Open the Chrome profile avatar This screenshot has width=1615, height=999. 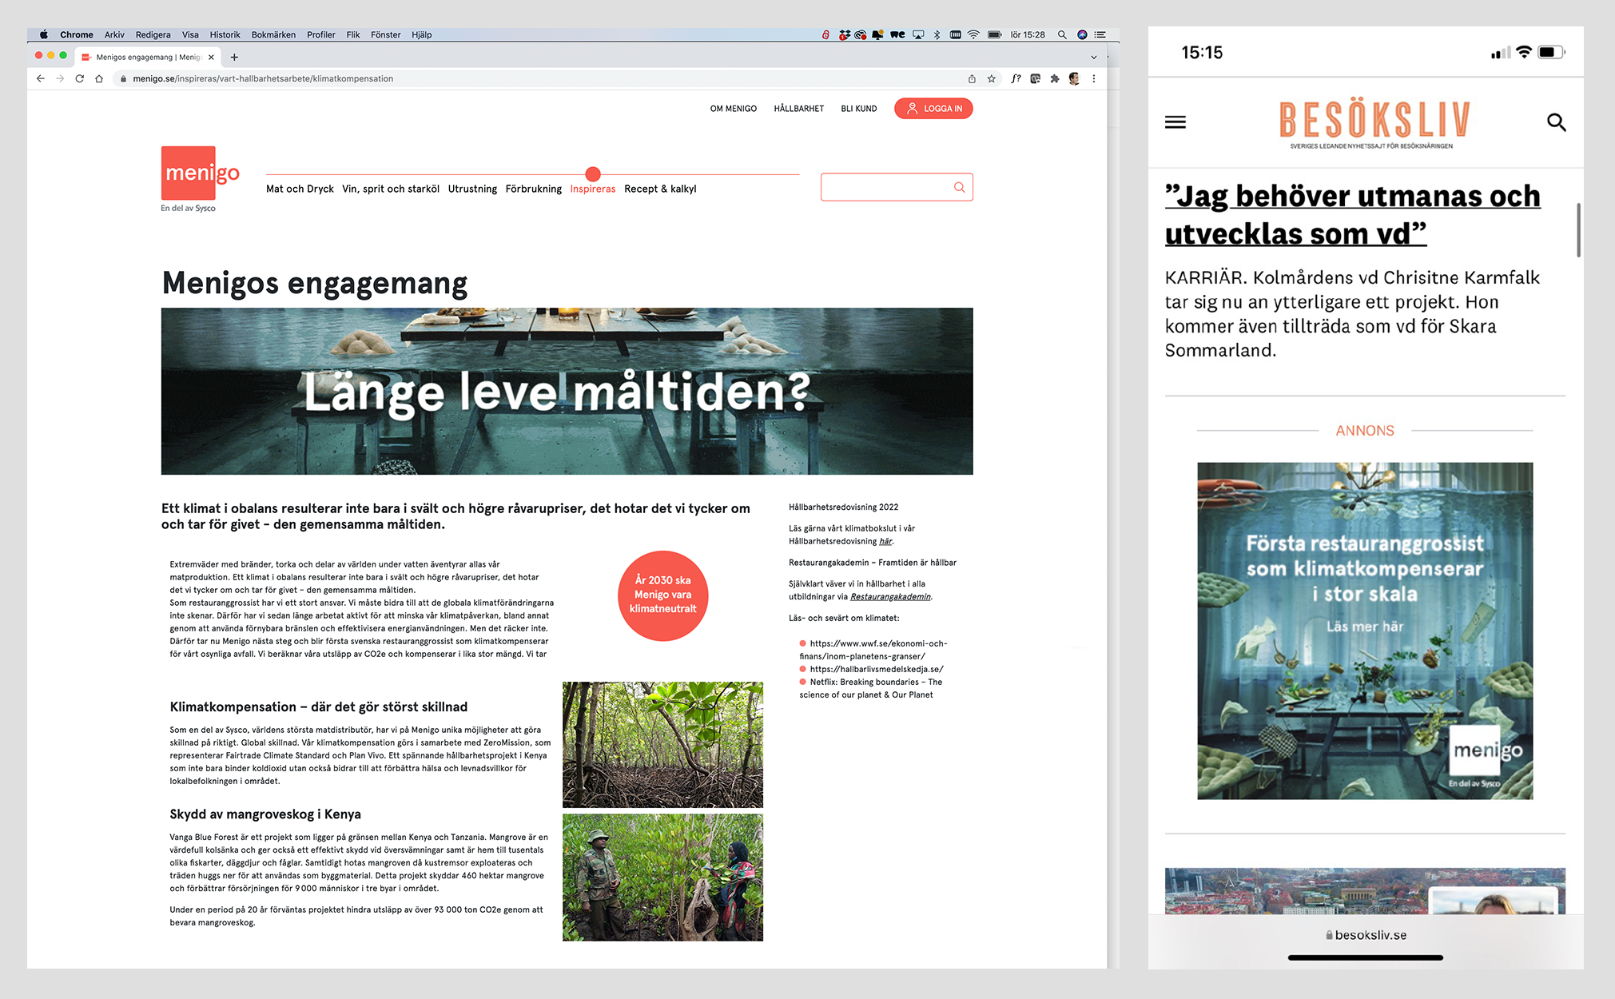point(1074,78)
